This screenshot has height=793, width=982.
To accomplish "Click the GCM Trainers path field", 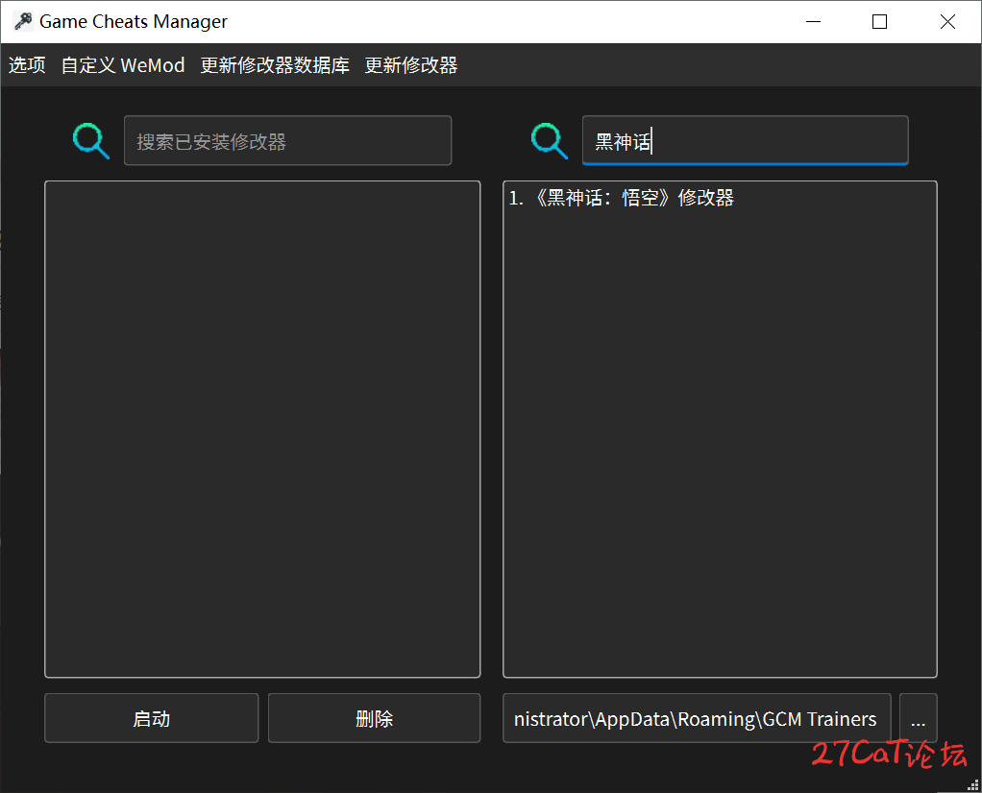I will tap(697, 718).
